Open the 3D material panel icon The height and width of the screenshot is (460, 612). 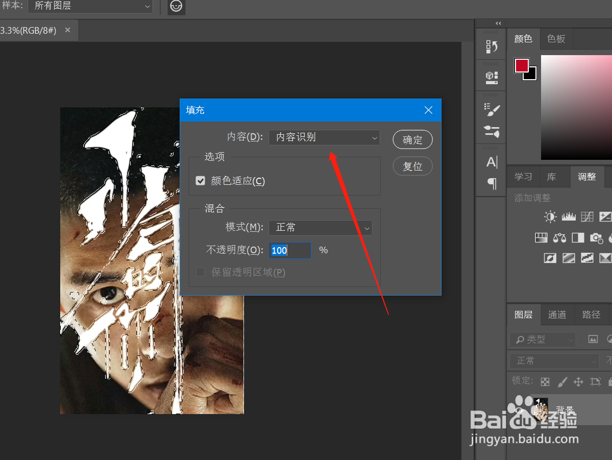(x=491, y=77)
